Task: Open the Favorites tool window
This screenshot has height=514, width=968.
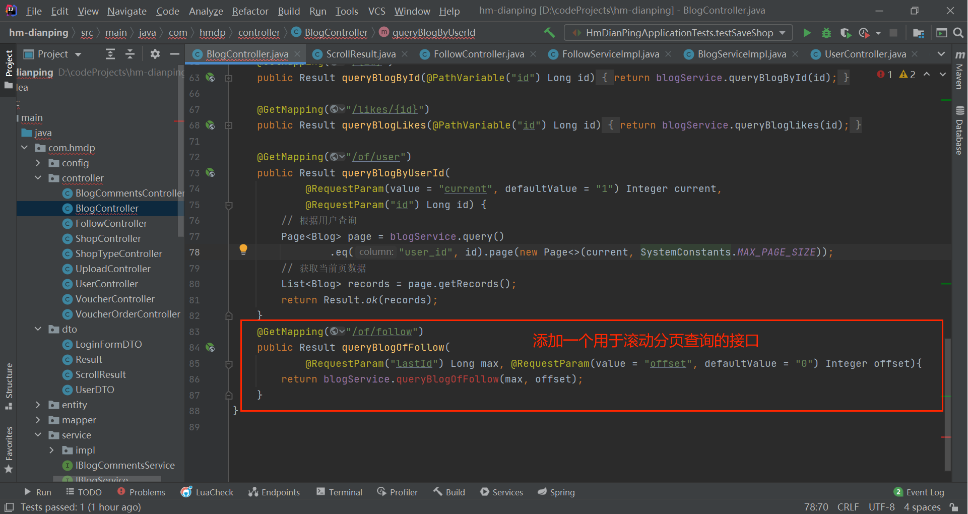Action: 9,449
